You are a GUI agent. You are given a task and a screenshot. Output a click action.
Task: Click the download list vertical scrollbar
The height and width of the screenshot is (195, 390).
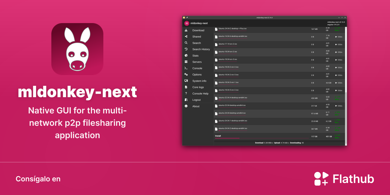[346, 86]
